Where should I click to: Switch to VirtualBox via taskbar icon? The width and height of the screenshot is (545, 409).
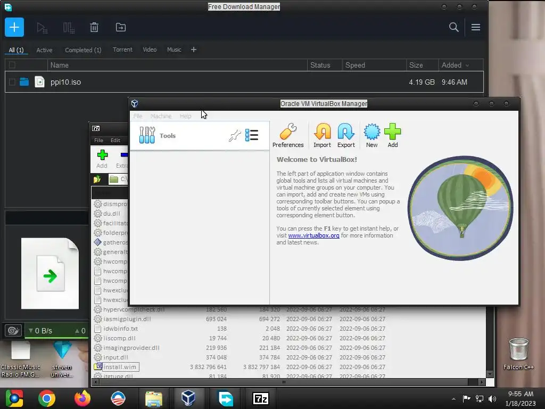point(188,398)
